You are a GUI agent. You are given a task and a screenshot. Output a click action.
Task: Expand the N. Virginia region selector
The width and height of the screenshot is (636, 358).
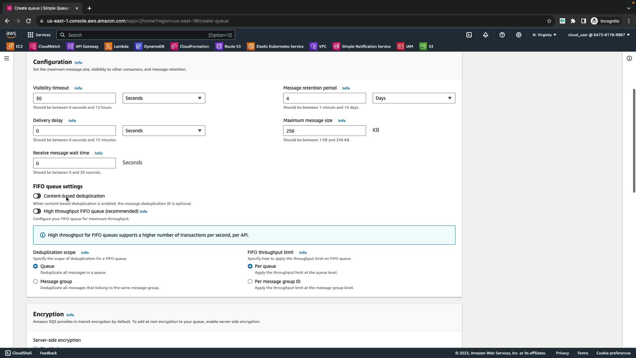pos(544,35)
